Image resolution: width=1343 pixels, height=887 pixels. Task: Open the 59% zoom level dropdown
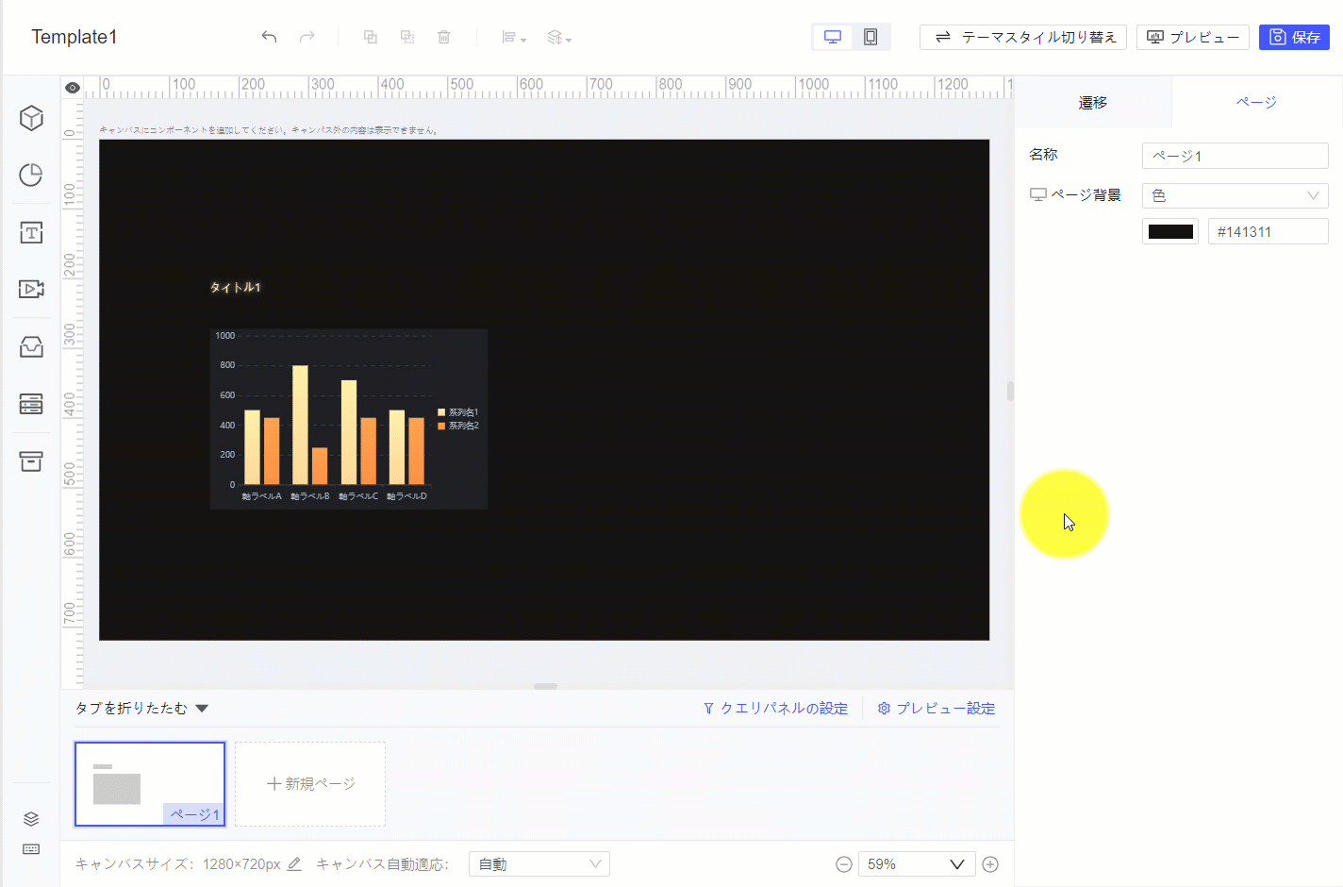click(x=915, y=864)
